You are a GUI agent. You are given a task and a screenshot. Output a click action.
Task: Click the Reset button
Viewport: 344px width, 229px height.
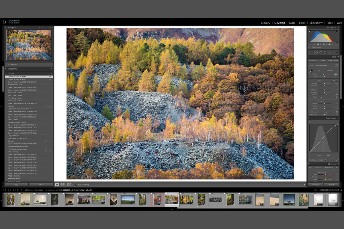point(331,185)
